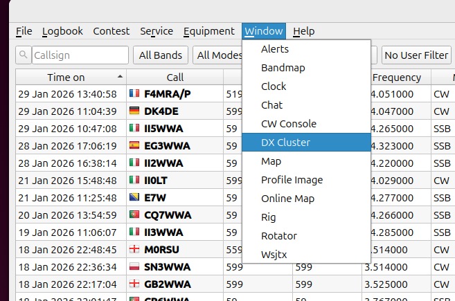
Task: Focus the Callsign search input field
Action: click(x=79, y=55)
